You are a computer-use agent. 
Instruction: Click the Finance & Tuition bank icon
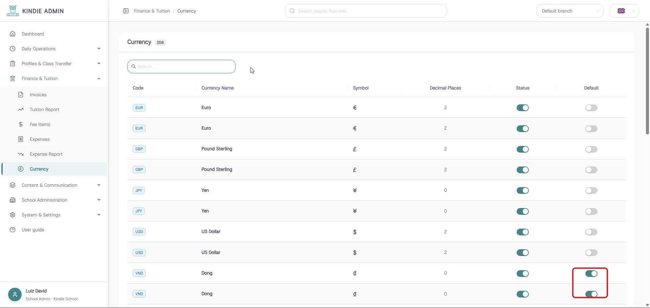pos(13,78)
